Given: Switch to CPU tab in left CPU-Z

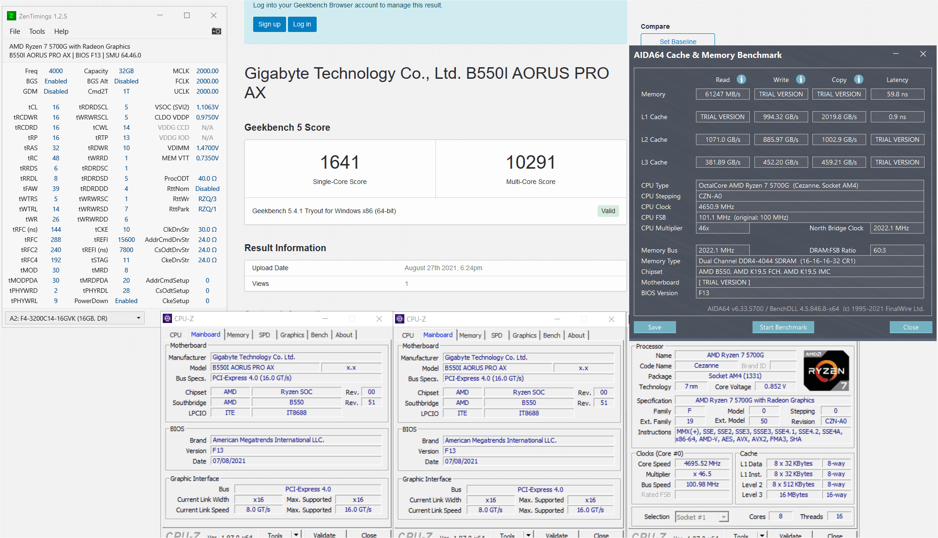Looking at the screenshot, I should point(175,335).
